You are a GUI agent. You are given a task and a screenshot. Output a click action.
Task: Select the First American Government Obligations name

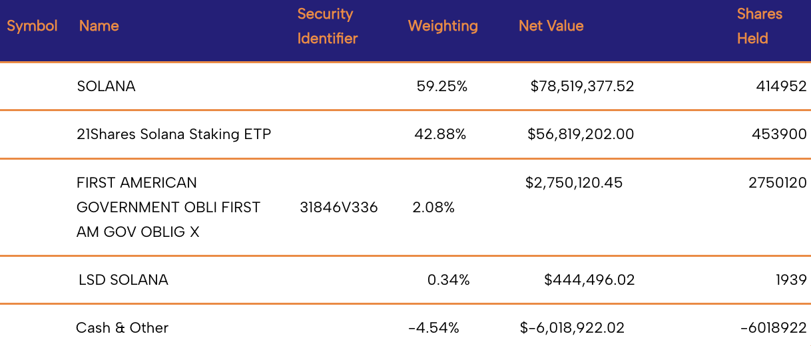tap(168, 207)
